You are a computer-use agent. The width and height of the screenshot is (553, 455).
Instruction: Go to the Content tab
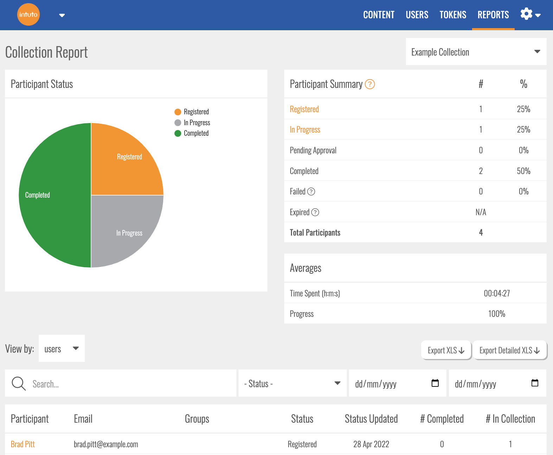click(x=379, y=15)
